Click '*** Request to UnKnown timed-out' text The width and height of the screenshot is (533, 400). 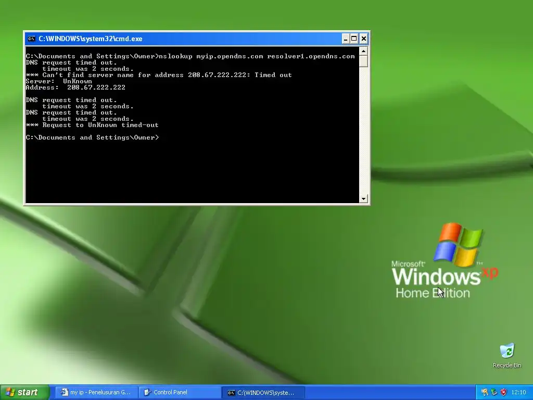click(x=92, y=125)
